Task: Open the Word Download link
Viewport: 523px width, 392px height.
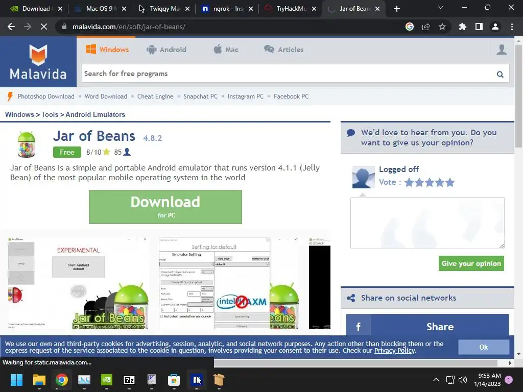Action: 106,96
